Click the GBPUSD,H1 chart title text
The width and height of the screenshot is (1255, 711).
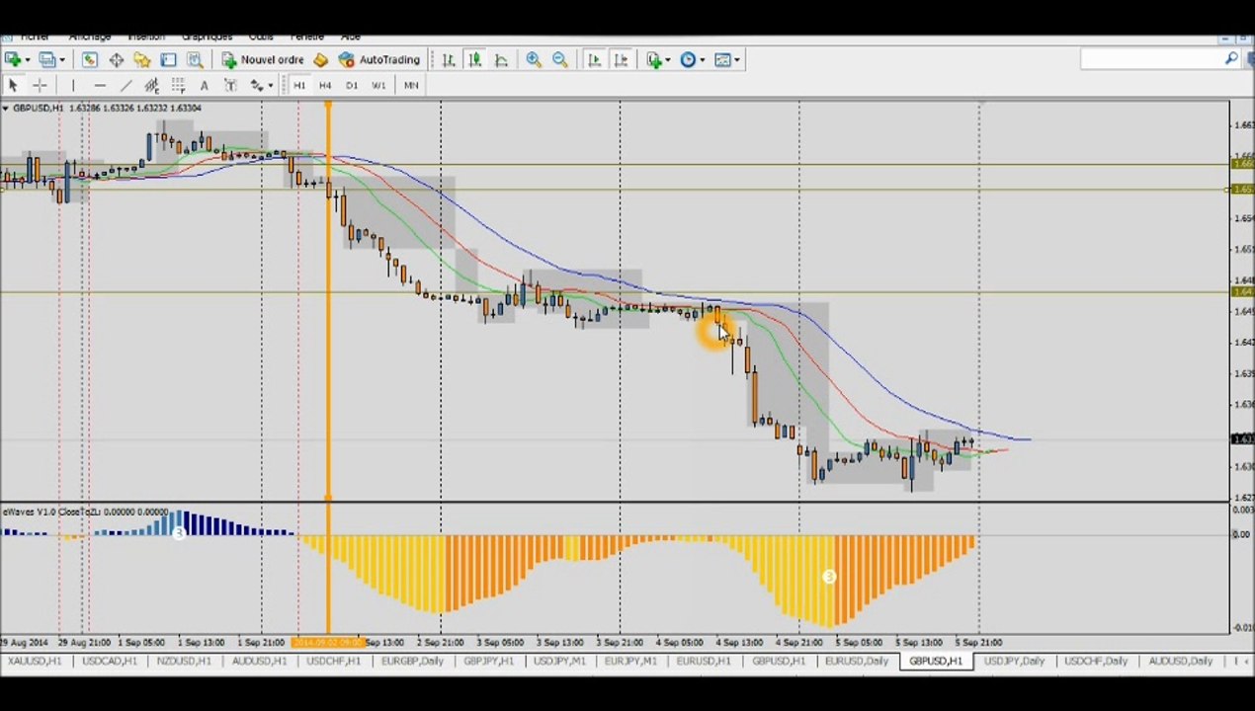(38, 108)
